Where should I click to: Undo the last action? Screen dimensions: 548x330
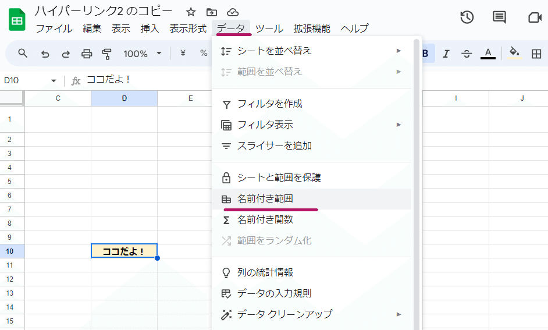pyautogui.click(x=45, y=54)
